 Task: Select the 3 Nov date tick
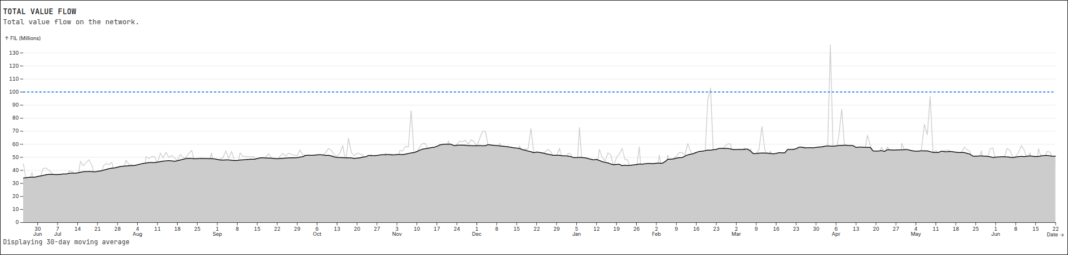[x=397, y=231]
